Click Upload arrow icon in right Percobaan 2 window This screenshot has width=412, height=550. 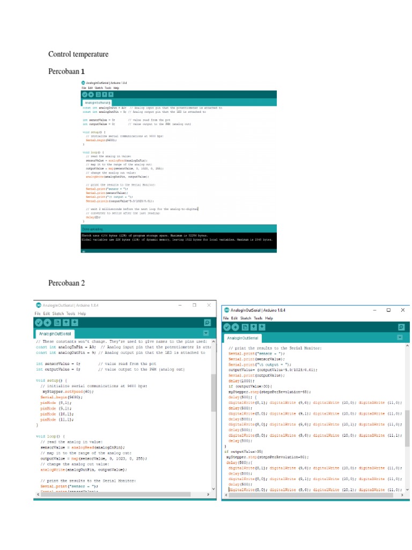tap(236, 327)
